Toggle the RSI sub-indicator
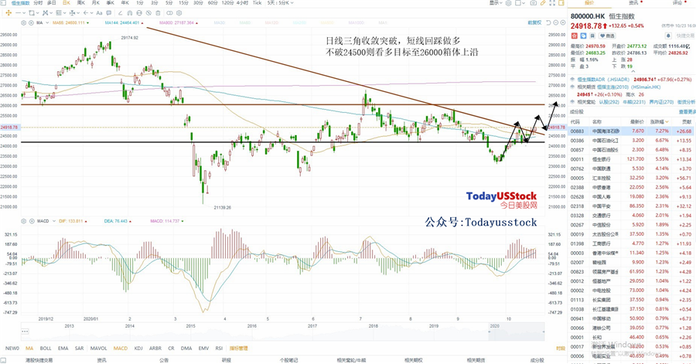Viewport: 696px width, 364px height. click(x=219, y=349)
